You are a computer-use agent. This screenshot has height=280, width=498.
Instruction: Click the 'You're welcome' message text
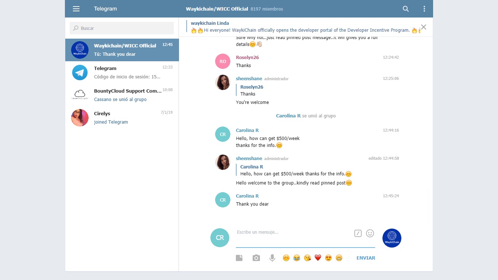pyautogui.click(x=252, y=102)
